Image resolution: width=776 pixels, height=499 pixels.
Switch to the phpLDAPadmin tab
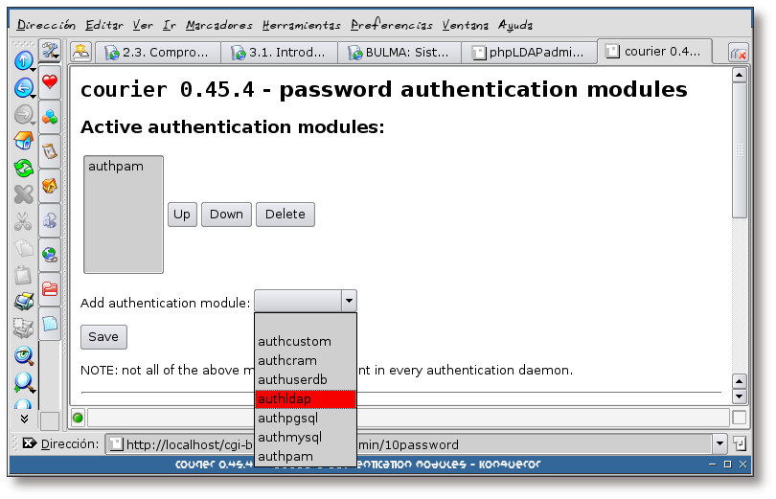(528, 53)
